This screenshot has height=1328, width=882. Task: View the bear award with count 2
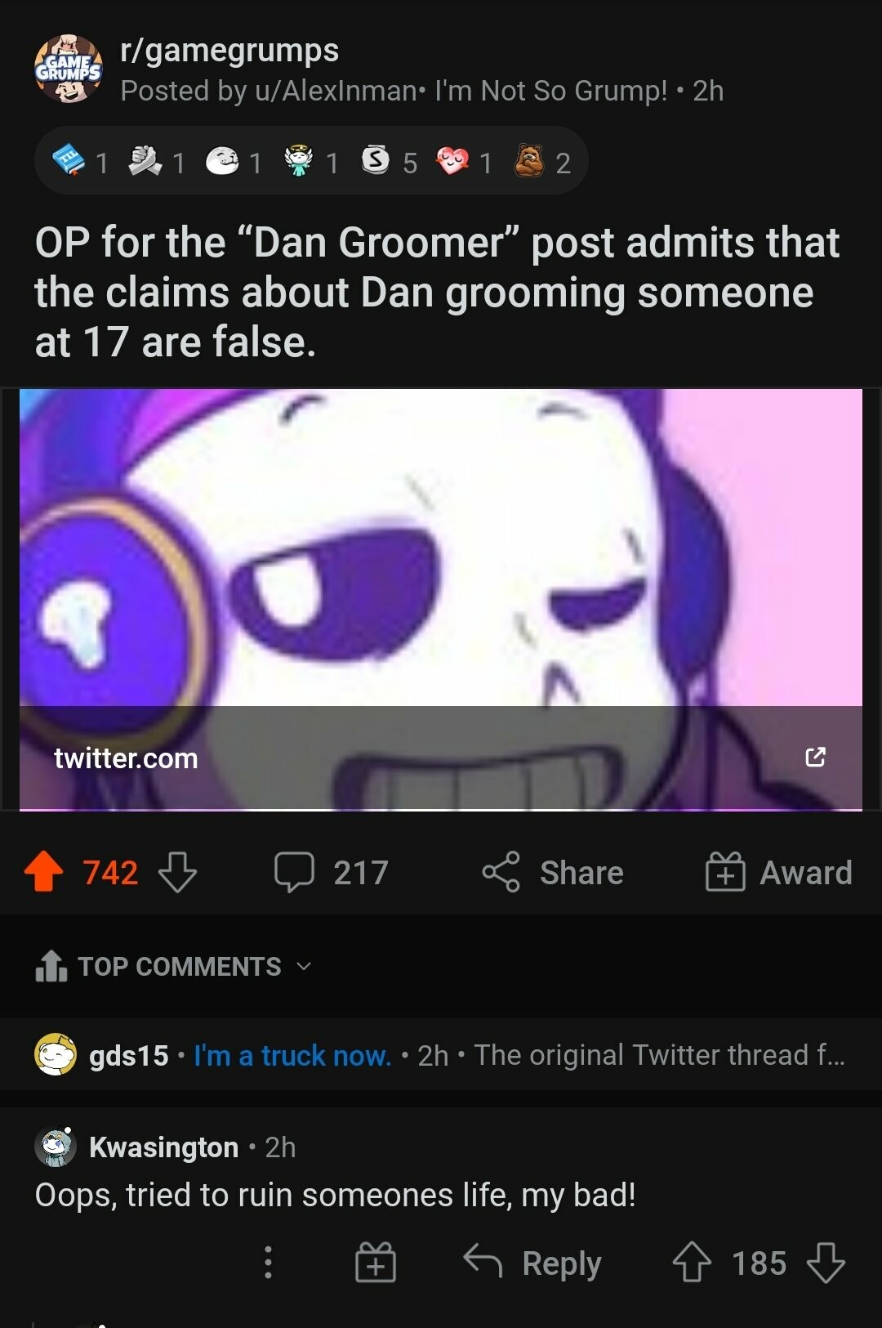[x=529, y=161]
